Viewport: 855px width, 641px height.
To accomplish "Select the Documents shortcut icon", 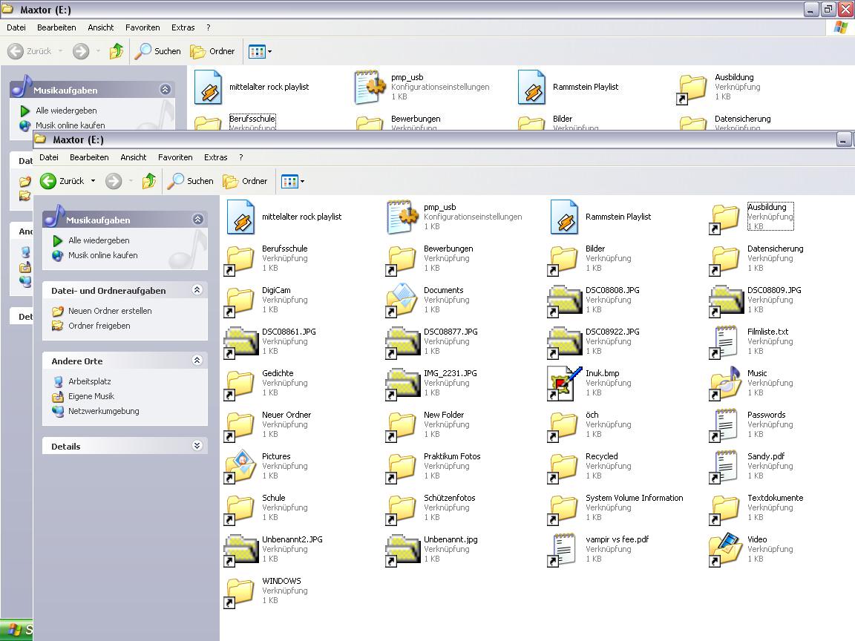I will 402,300.
